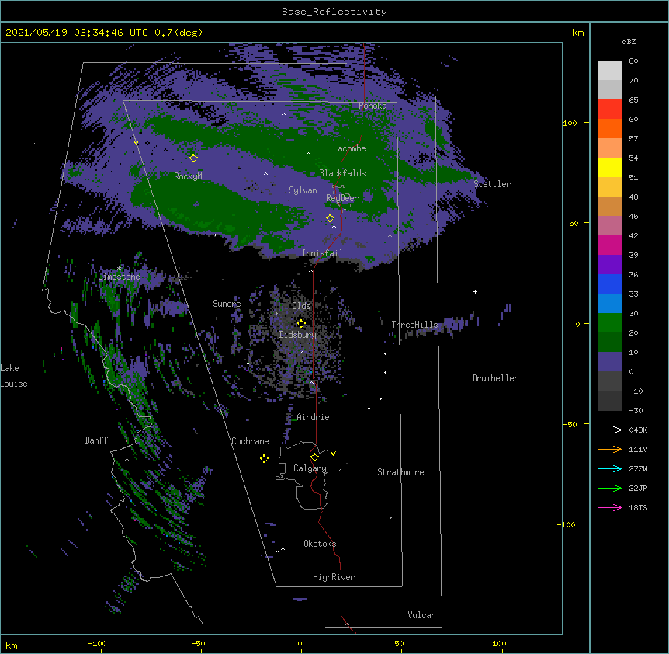
Task: Click the cyan 27ZW arrow legend icon
Action: [610, 468]
